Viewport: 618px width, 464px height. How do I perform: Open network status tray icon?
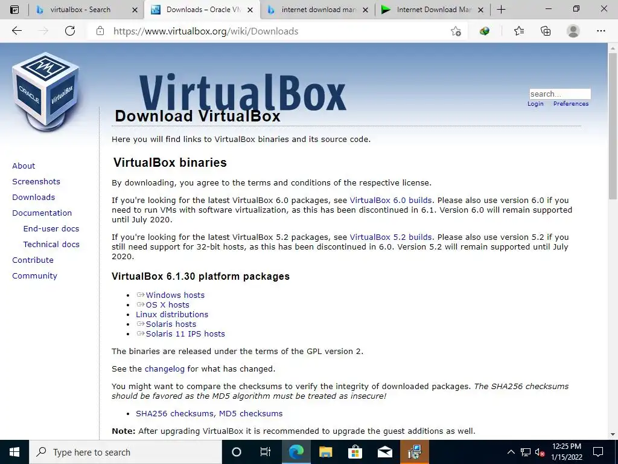click(x=526, y=452)
